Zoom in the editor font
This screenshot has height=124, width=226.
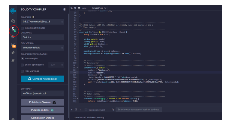75,8
